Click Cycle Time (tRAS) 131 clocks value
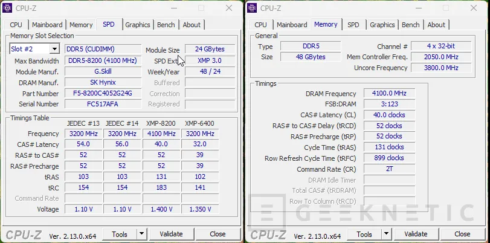The image size is (490, 243). (x=389, y=147)
